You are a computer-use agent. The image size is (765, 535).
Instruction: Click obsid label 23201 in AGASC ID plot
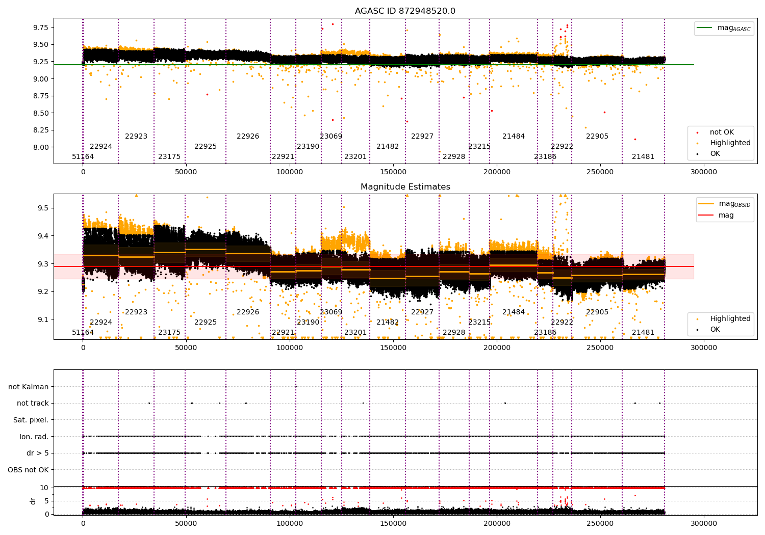[x=355, y=156]
